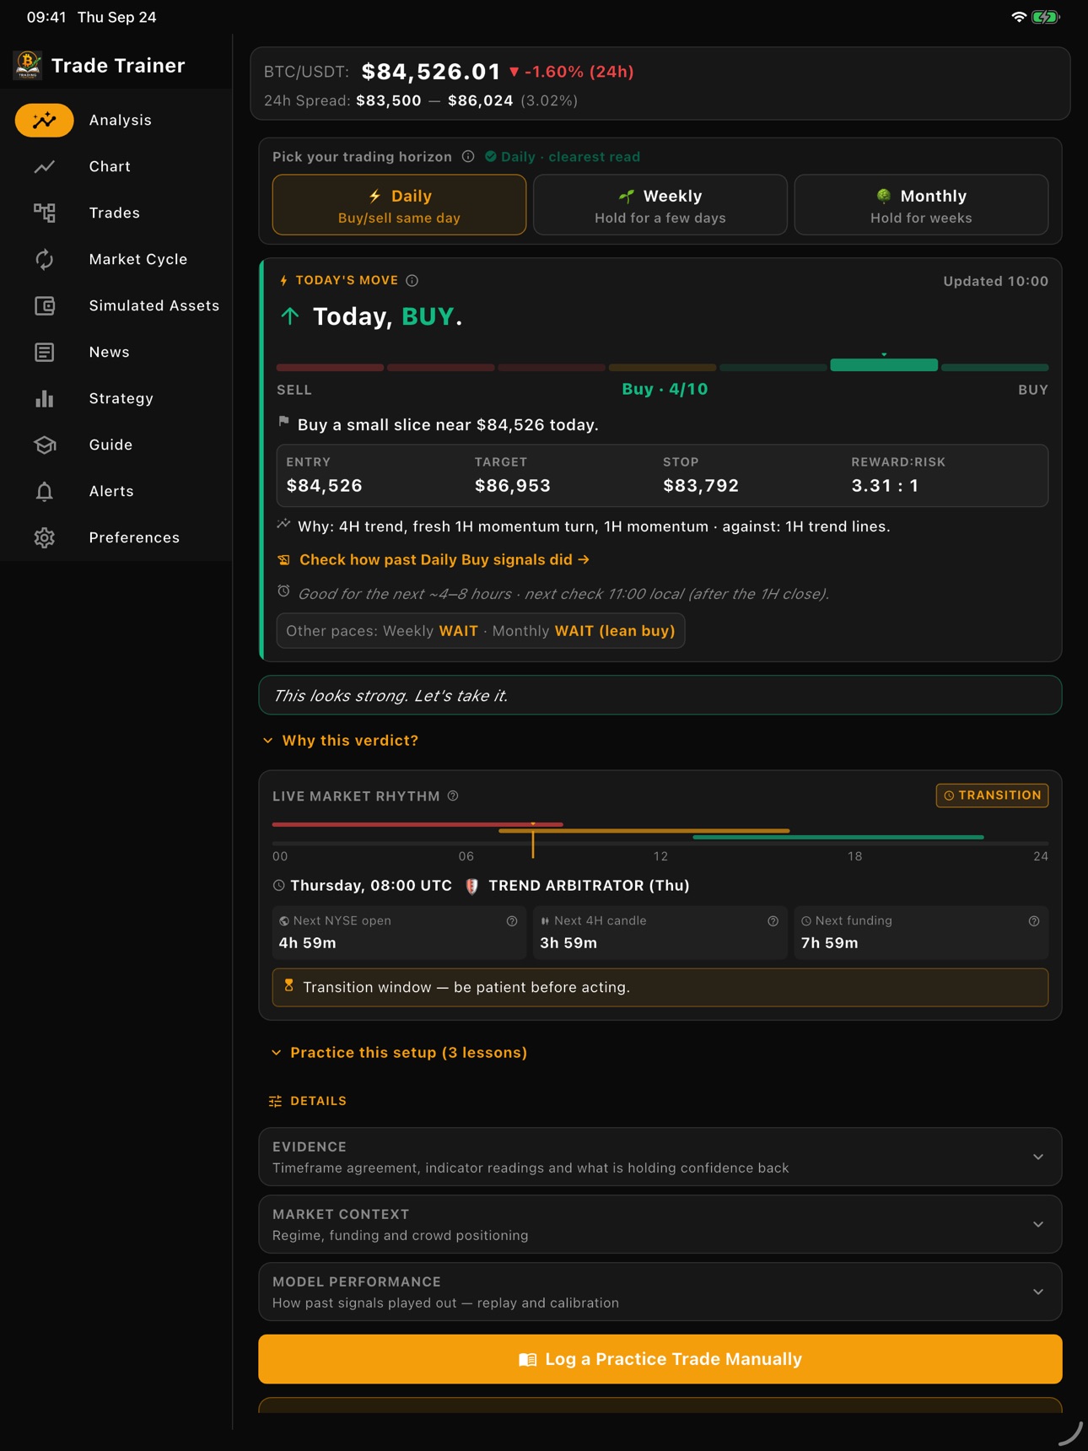Open help for Next funding

click(x=1034, y=921)
